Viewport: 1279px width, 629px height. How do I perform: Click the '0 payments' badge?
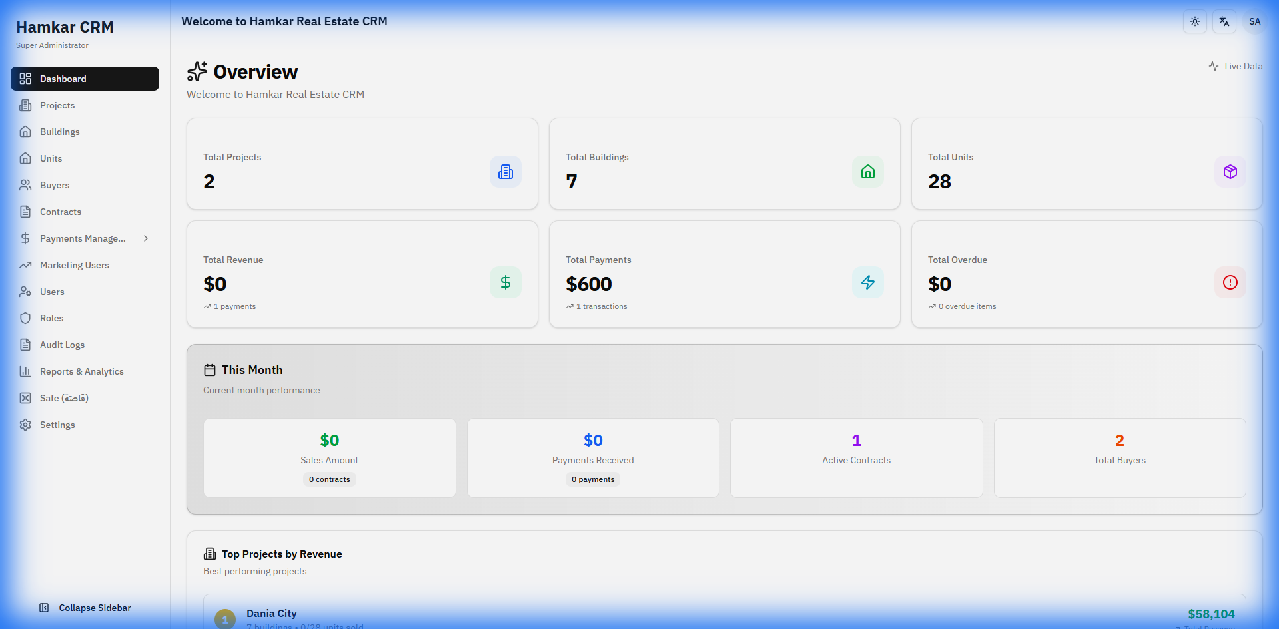point(593,479)
